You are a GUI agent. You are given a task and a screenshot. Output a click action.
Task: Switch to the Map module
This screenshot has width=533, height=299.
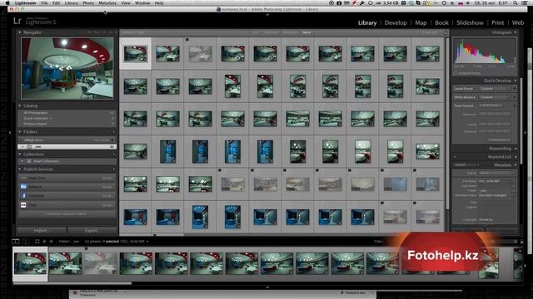[x=421, y=22]
